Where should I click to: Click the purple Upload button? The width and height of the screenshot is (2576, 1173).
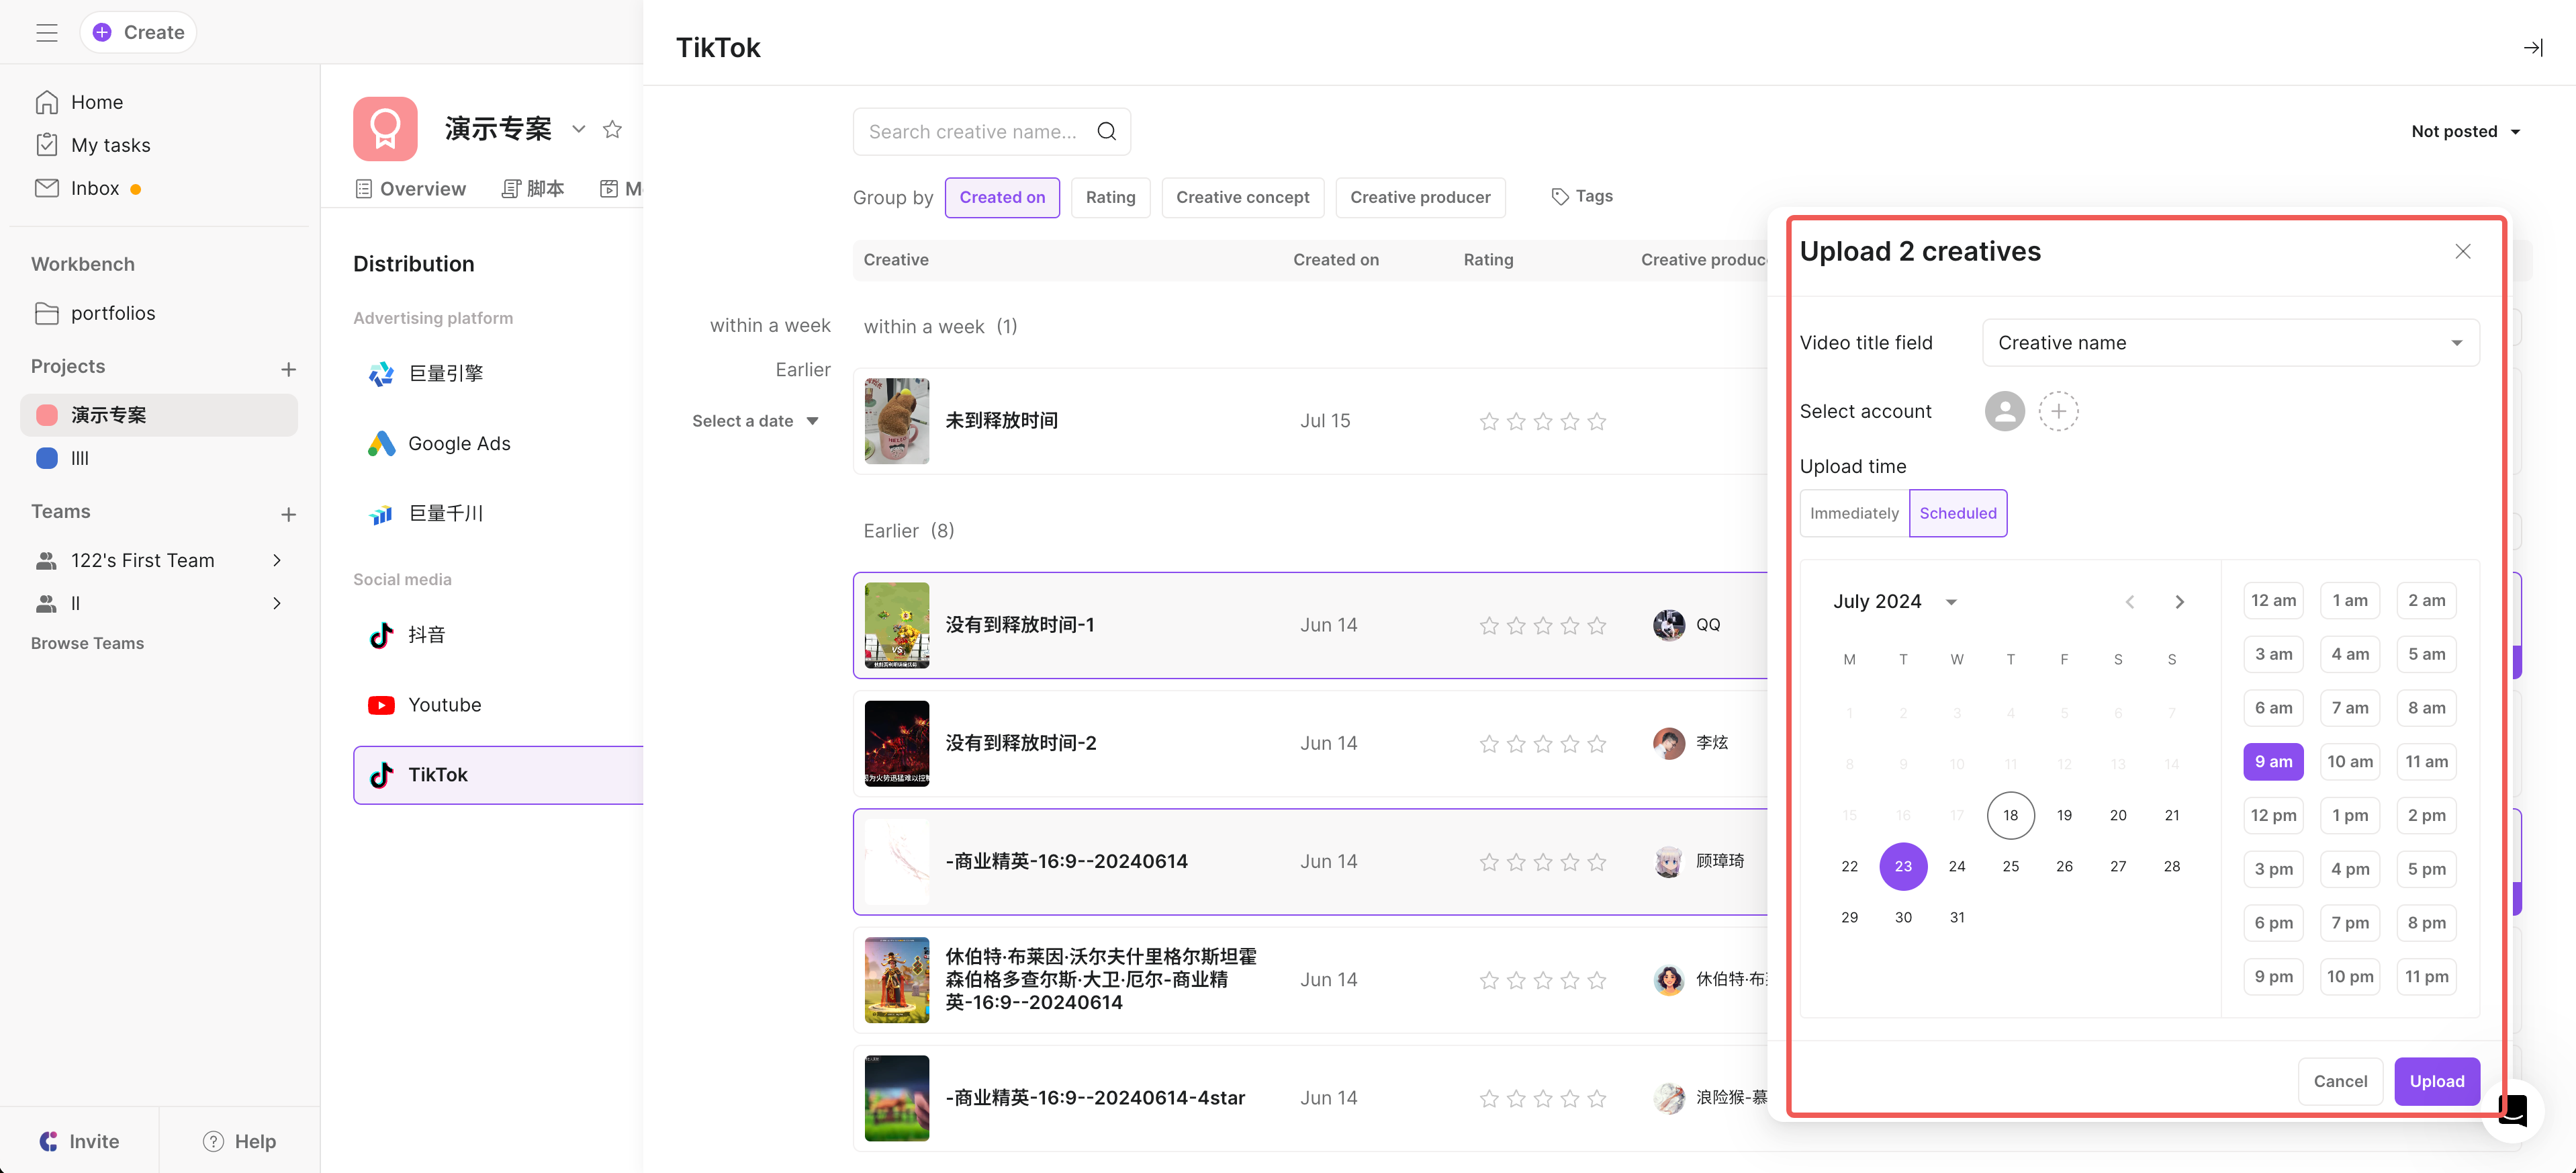click(x=2436, y=1081)
